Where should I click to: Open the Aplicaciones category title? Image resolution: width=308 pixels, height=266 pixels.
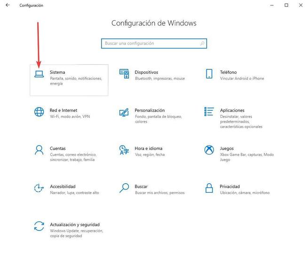[x=232, y=110]
